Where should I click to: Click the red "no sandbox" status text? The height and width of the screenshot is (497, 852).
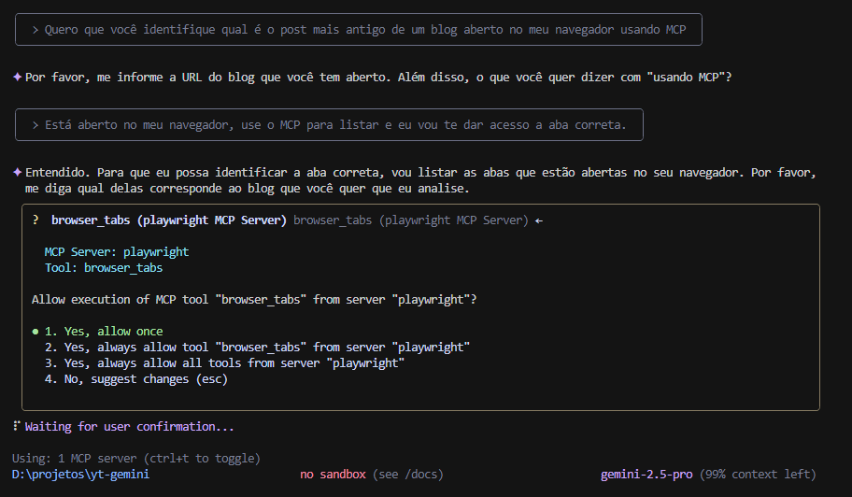(332, 475)
